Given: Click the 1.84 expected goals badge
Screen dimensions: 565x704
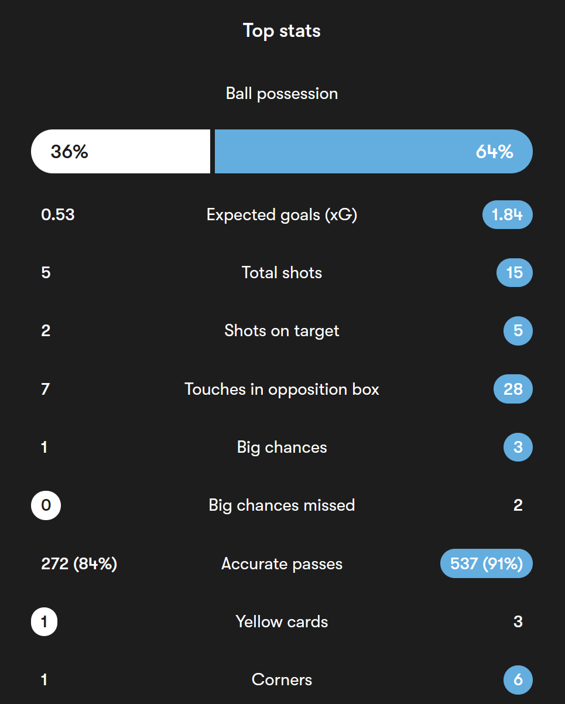Looking at the screenshot, I should [507, 214].
